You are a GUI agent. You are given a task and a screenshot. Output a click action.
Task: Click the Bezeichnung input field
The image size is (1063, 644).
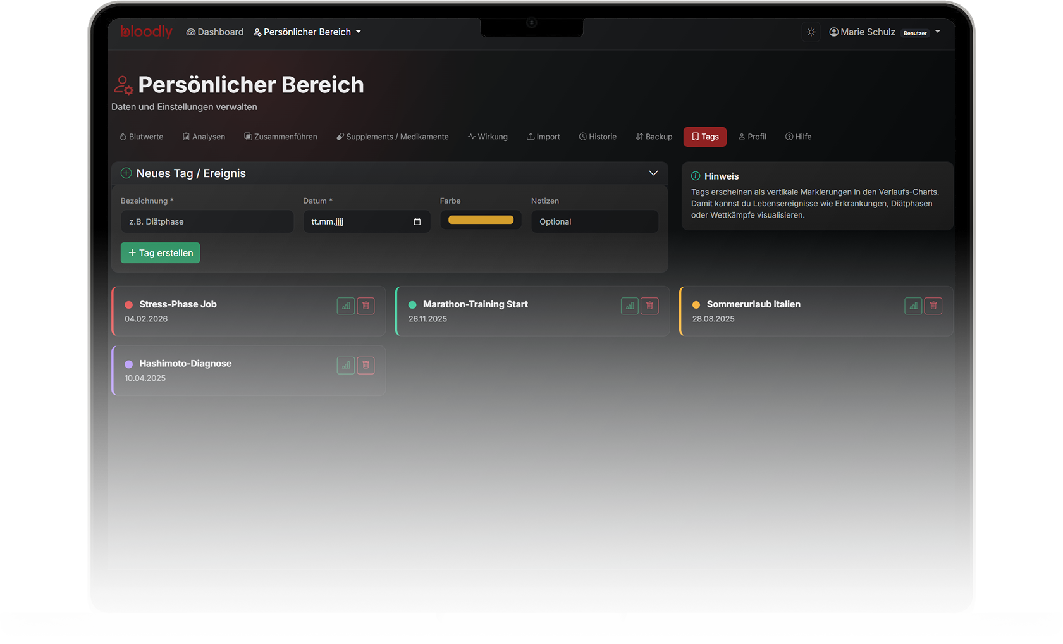[207, 222]
